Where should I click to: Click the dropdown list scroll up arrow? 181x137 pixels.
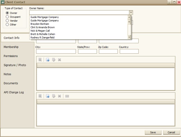pyautogui.click(x=129, y=17)
